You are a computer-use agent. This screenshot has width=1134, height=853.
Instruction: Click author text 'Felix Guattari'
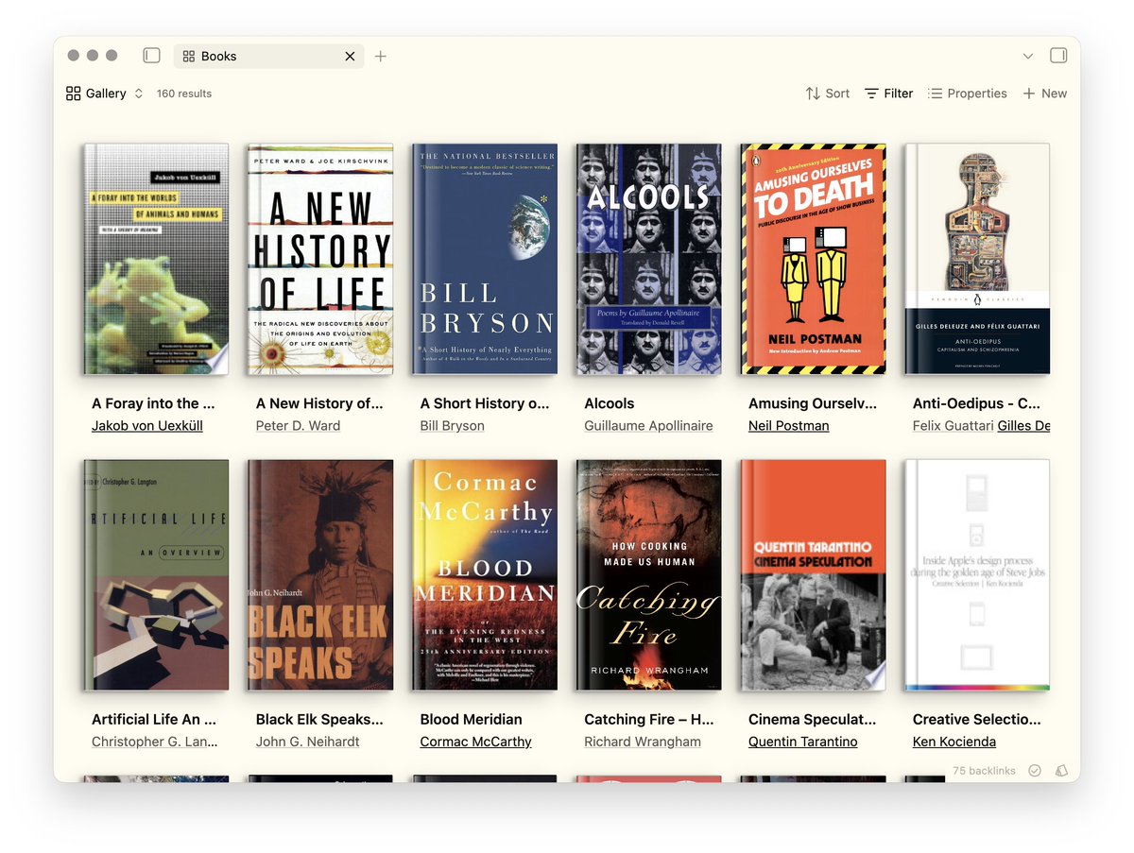pyautogui.click(x=954, y=426)
